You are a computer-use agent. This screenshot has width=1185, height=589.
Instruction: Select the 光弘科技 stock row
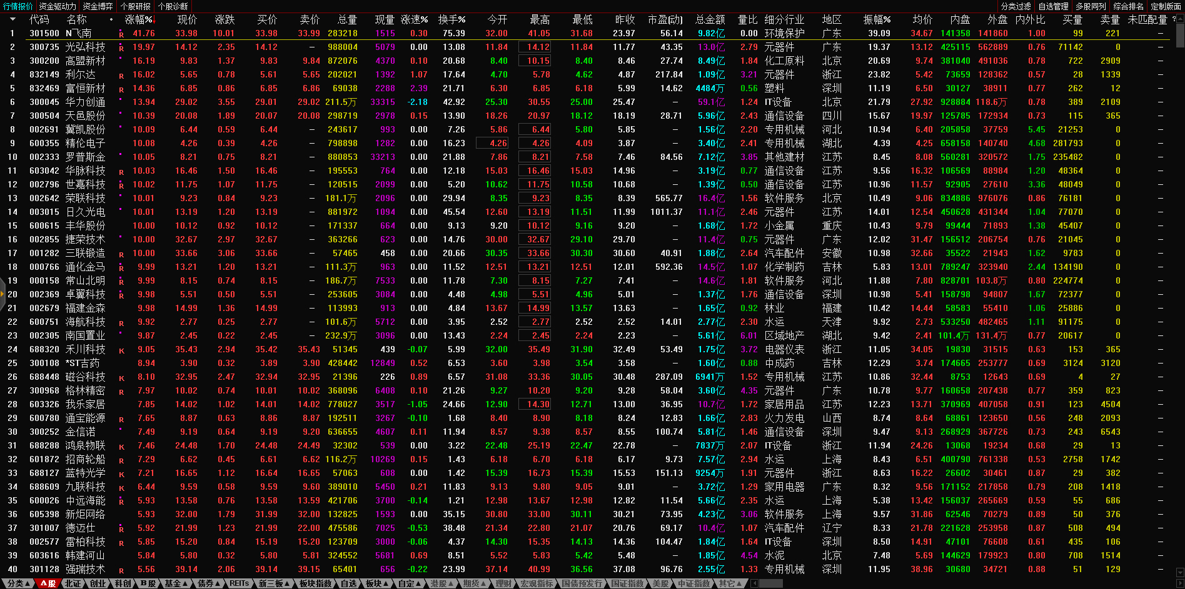[85, 47]
